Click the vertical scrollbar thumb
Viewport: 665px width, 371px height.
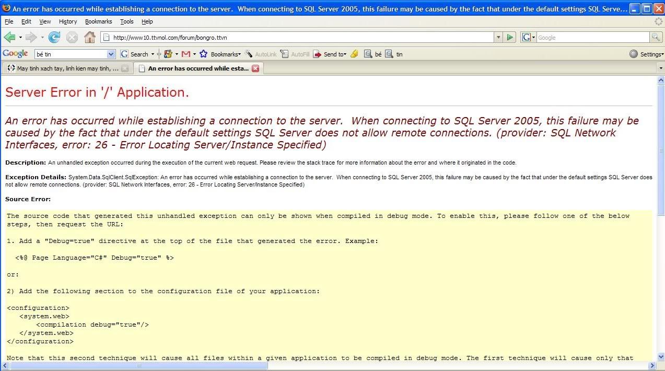pyautogui.click(x=661, y=149)
